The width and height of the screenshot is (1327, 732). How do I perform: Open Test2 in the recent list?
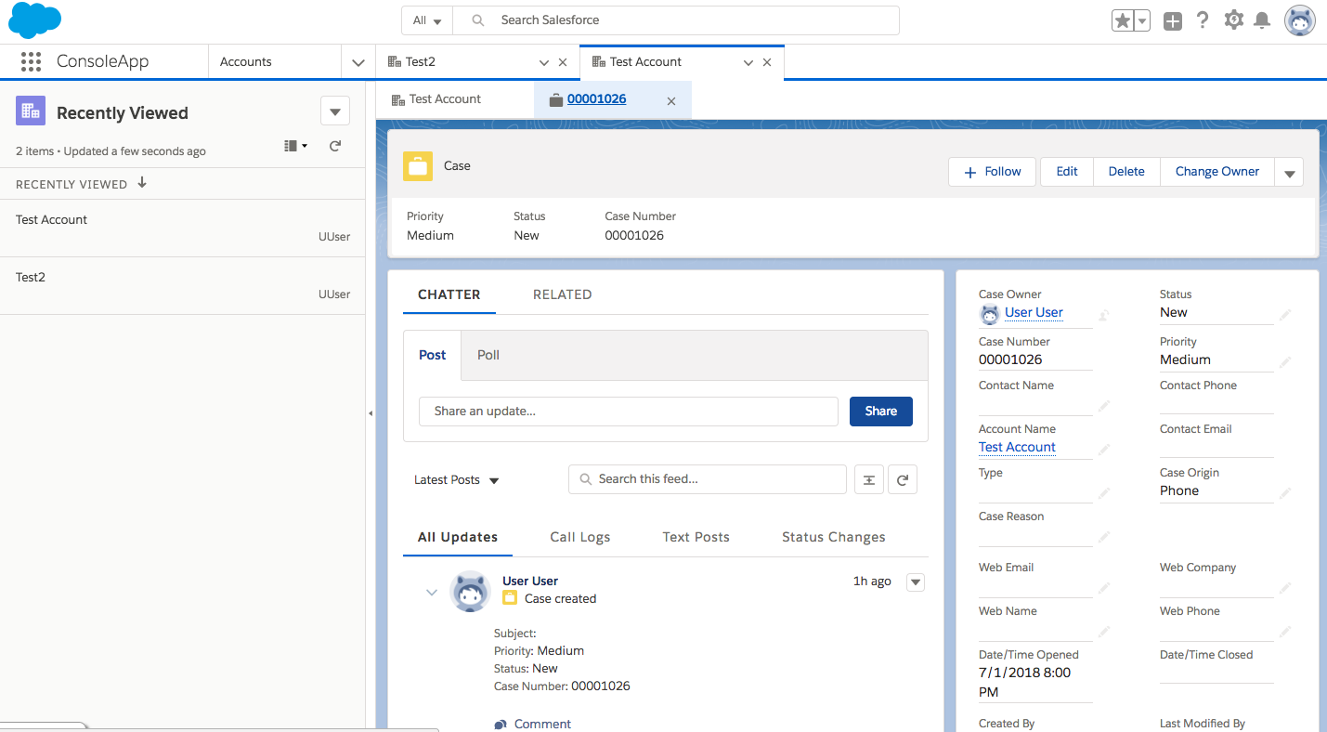click(31, 278)
